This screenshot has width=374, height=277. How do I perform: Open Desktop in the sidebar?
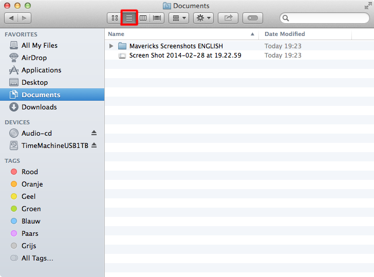click(x=52, y=83)
